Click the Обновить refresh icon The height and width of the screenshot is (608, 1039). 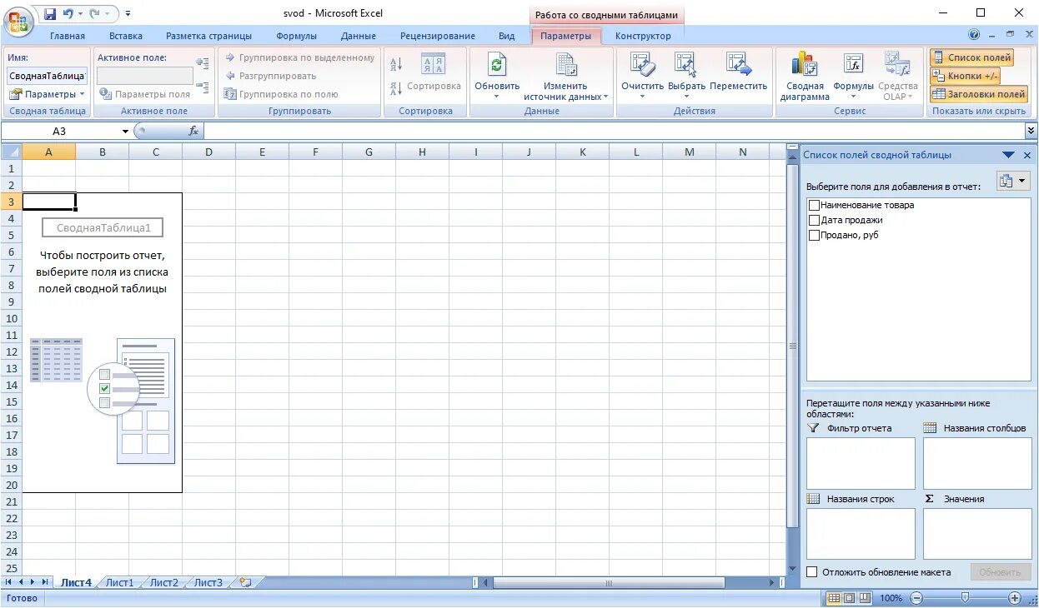coord(497,65)
